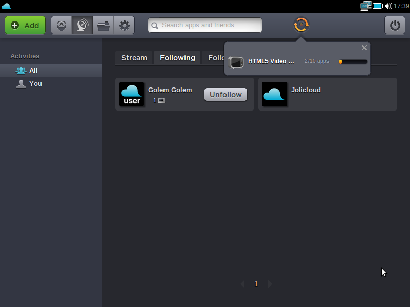Screen dimensions: 410x307
Task: Switch to the Stream tab
Action: click(x=134, y=58)
